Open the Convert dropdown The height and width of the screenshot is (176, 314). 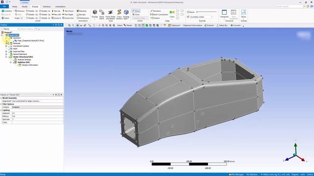(x=236, y=25)
